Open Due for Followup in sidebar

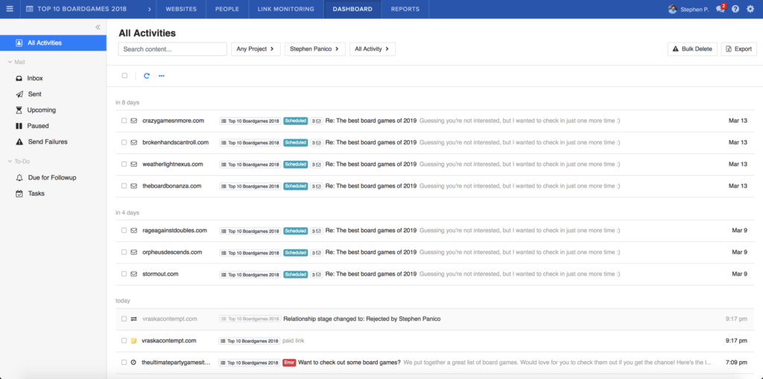(x=51, y=177)
